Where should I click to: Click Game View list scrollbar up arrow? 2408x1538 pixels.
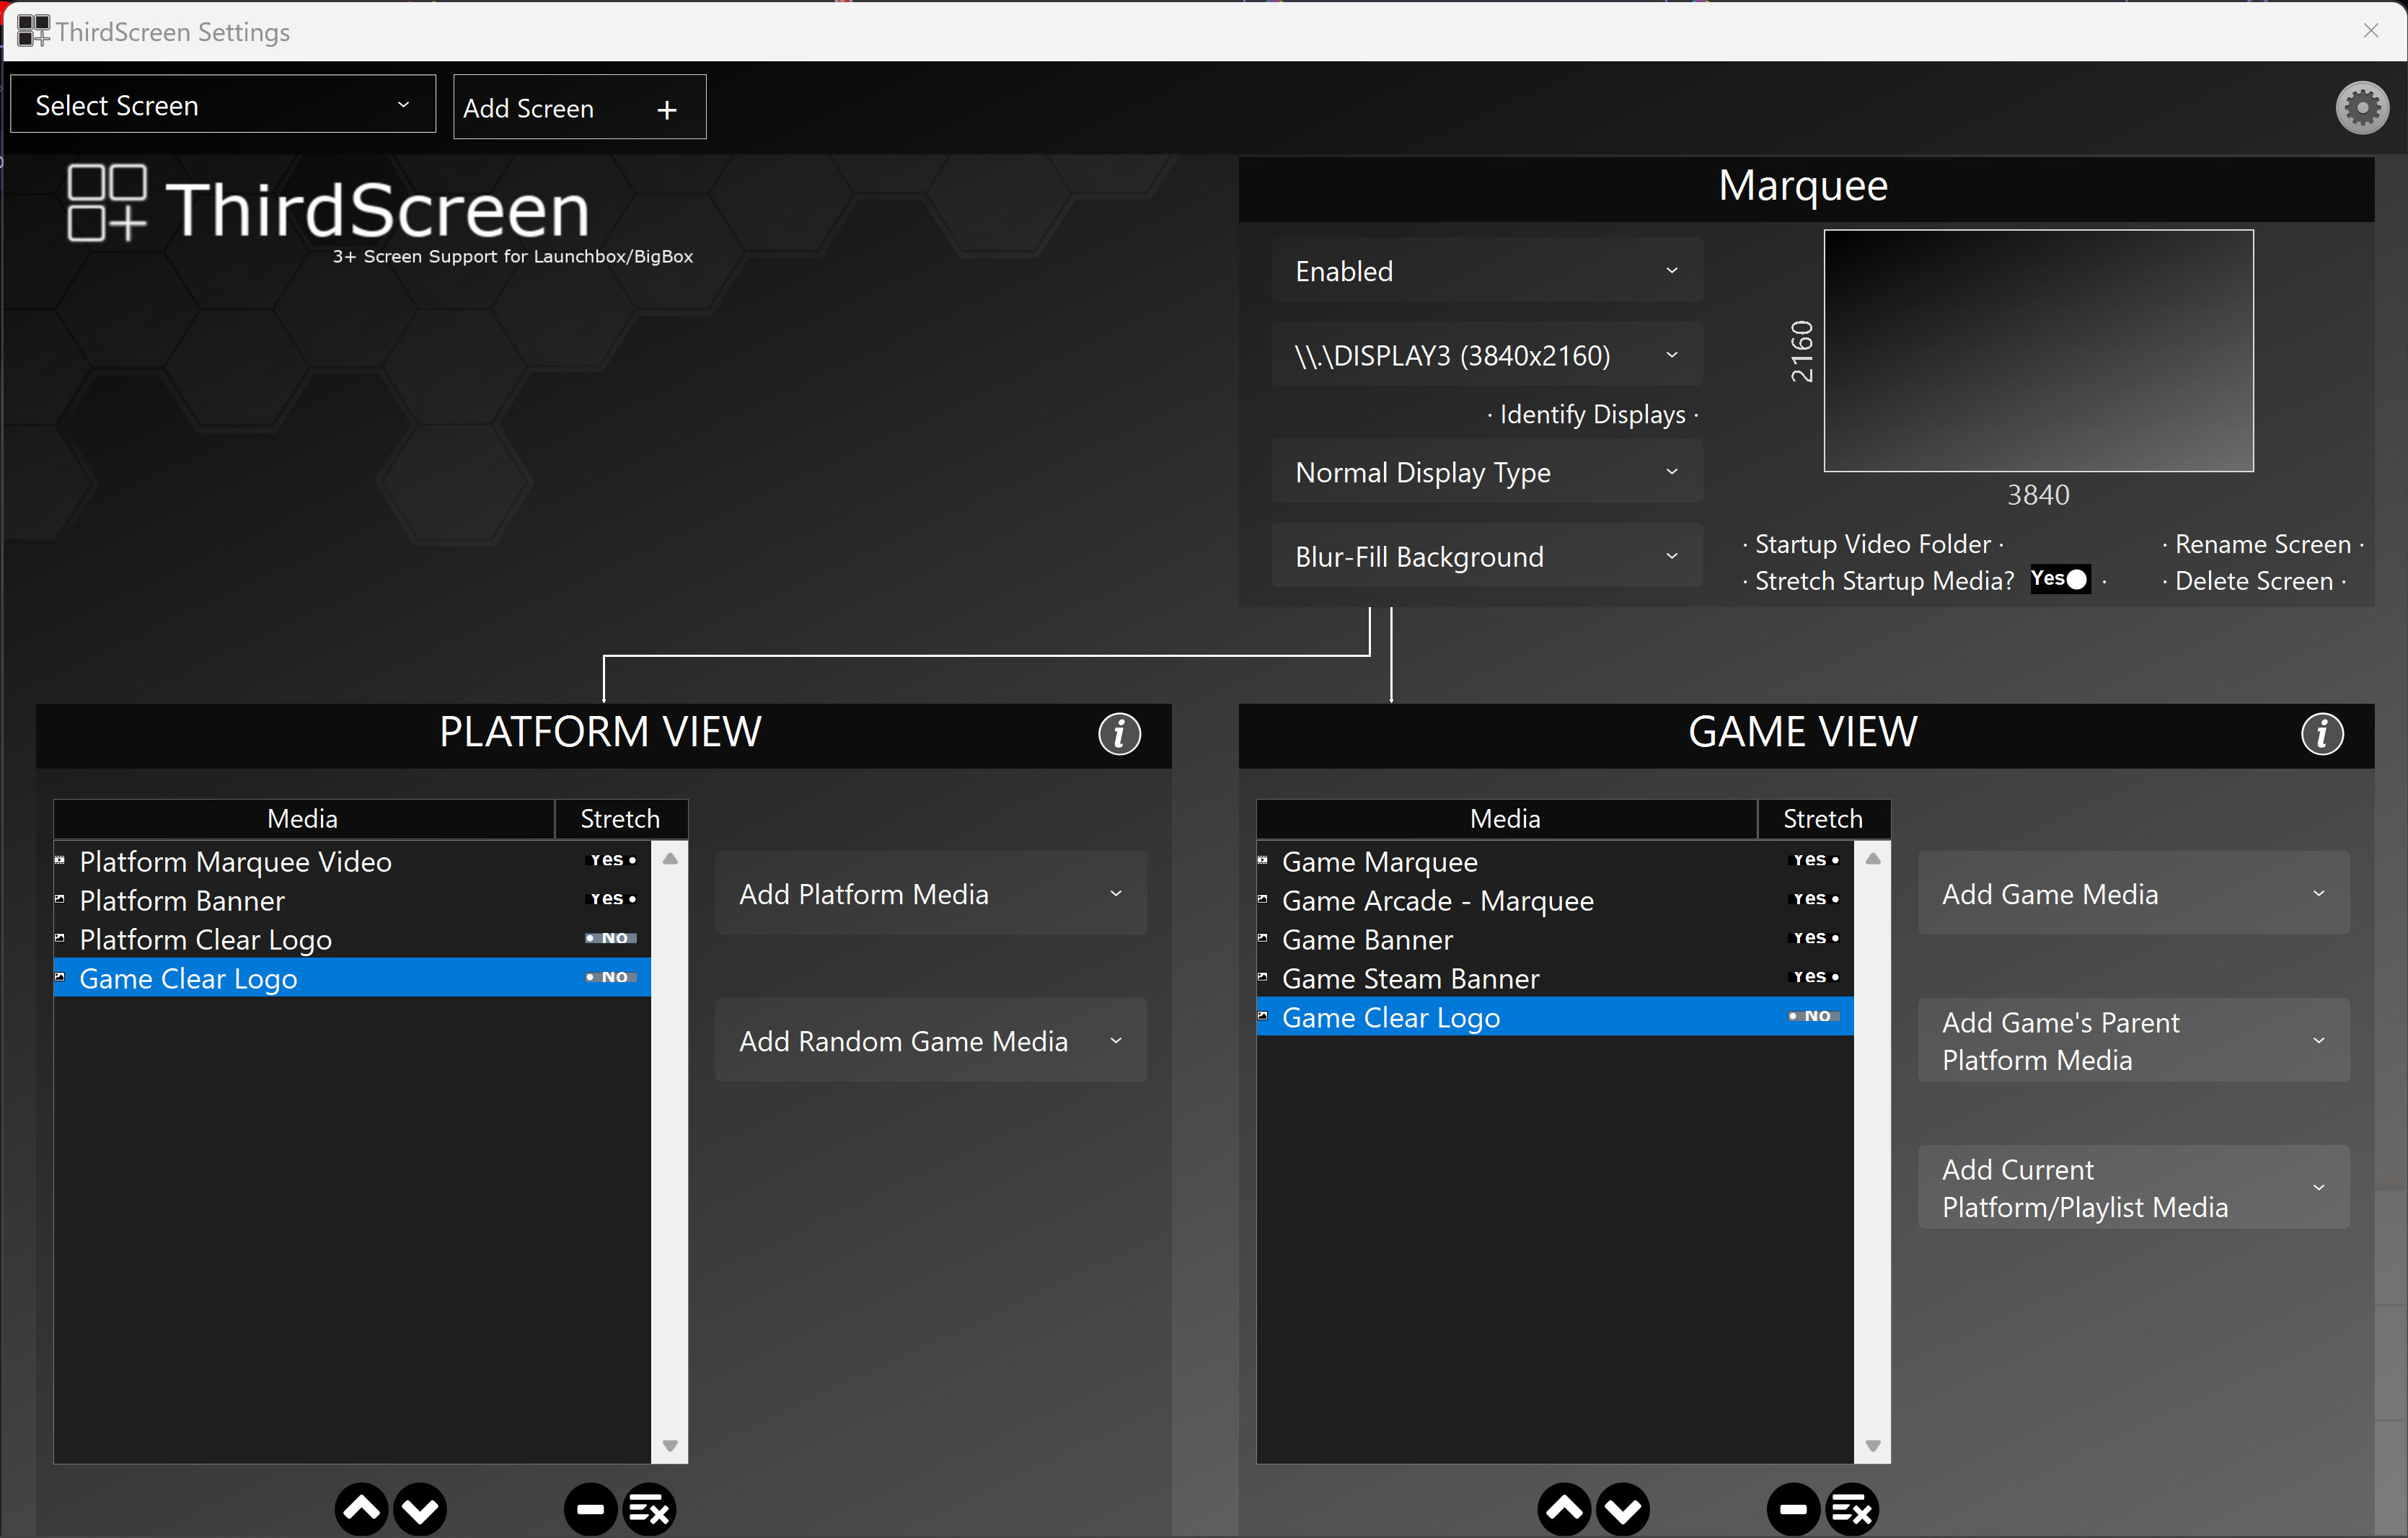pyautogui.click(x=1873, y=859)
